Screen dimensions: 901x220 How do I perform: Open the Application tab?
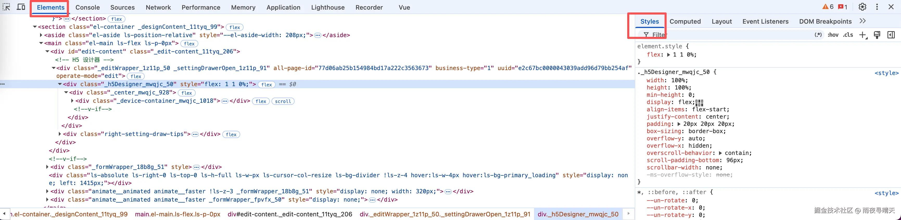click(283, 7)
